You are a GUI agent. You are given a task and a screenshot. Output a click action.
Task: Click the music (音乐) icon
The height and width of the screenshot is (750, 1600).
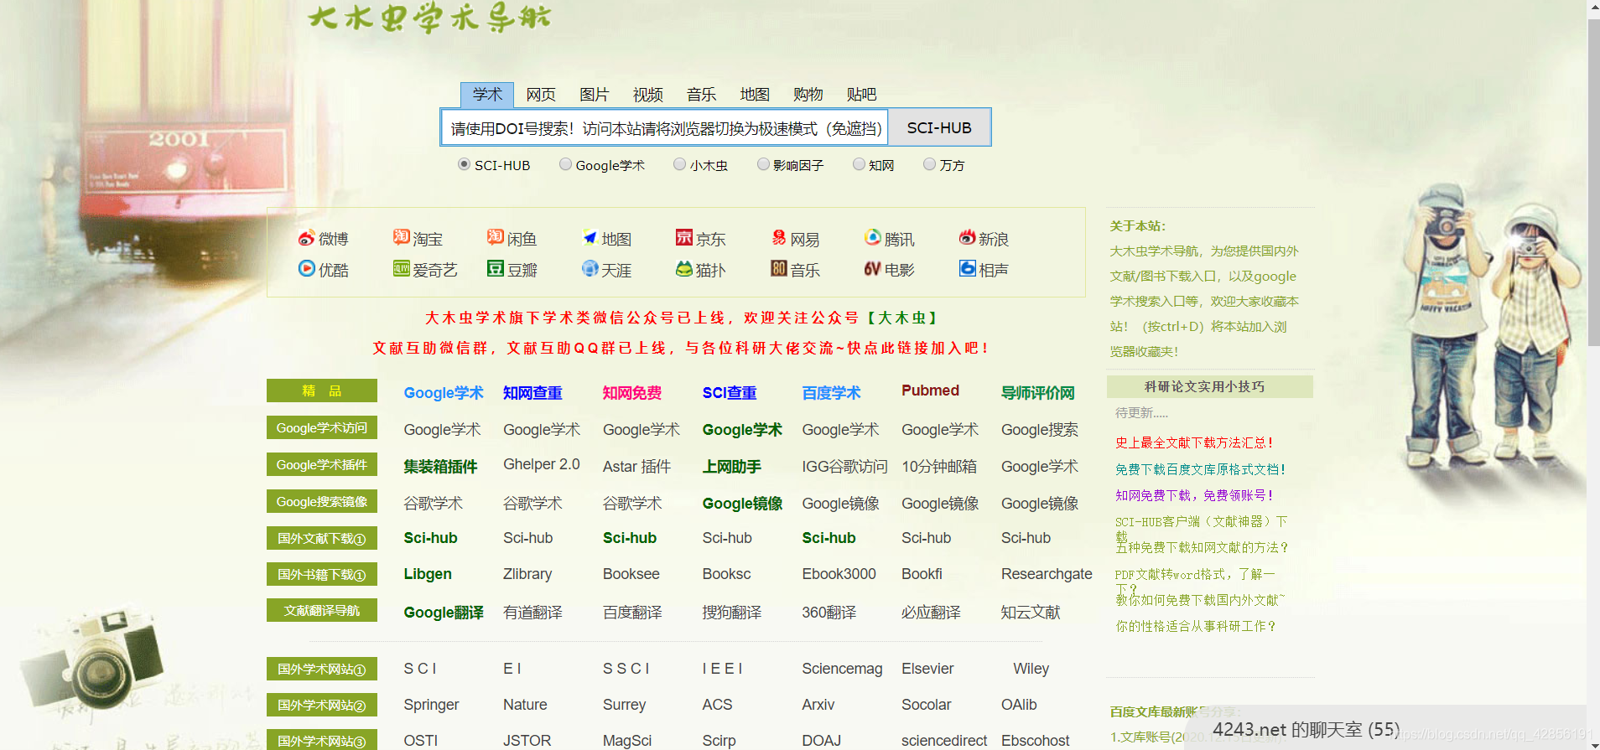(x=779, y=269)
